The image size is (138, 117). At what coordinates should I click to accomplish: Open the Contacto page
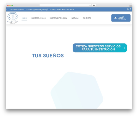tap(87, 18)
